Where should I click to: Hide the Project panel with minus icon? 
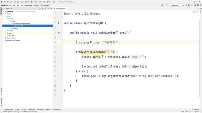pos(51,8)
